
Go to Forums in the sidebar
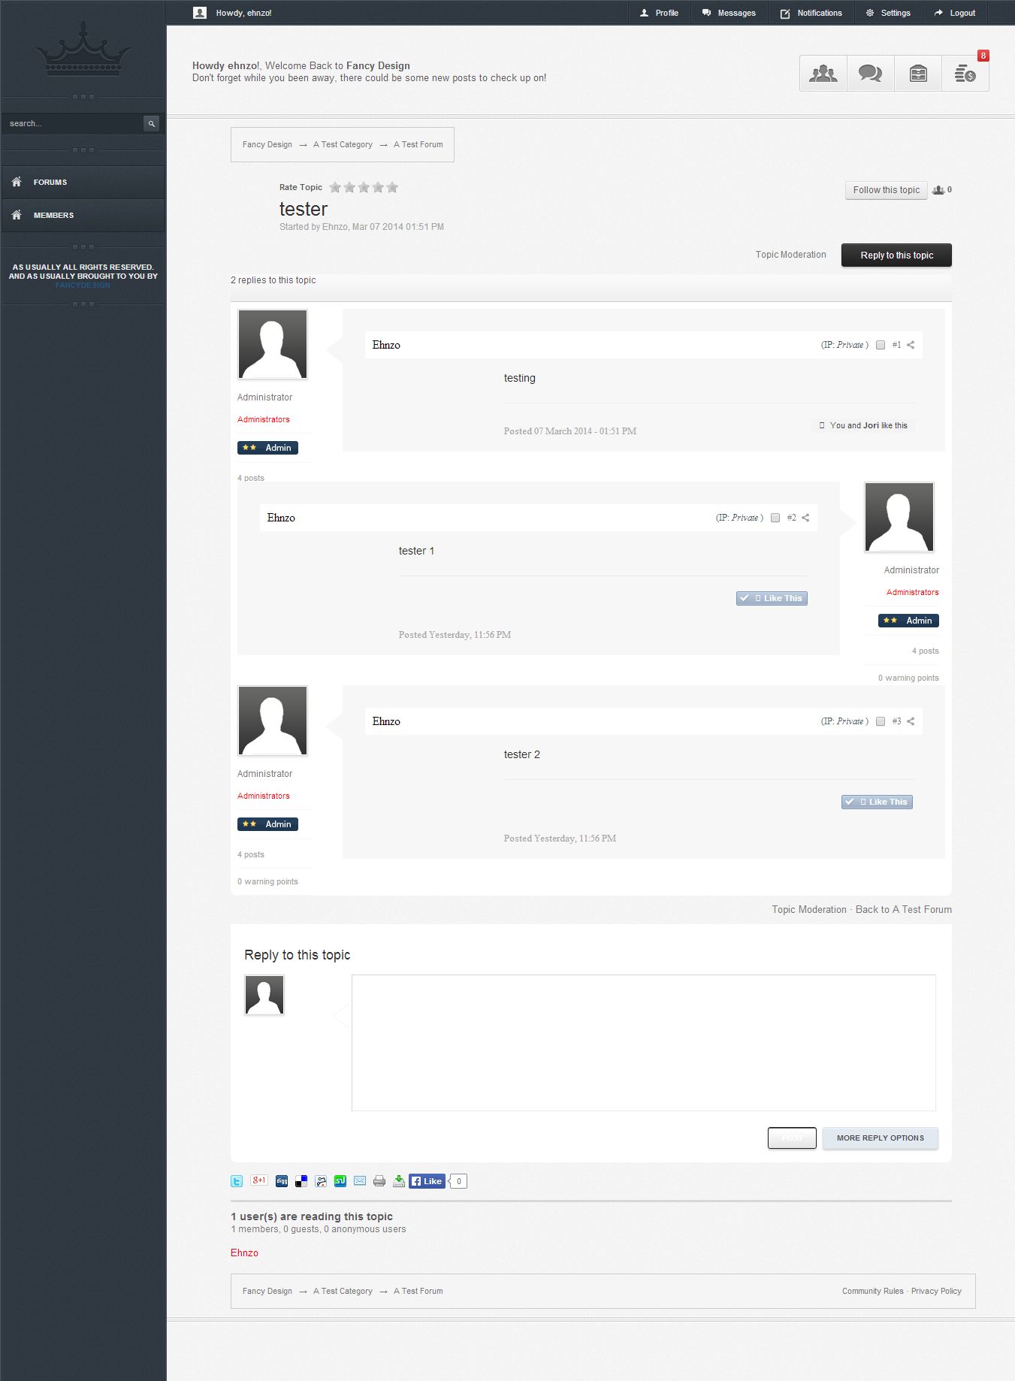(x=50, y=183)
